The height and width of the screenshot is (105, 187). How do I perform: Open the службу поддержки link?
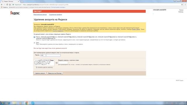58,31
